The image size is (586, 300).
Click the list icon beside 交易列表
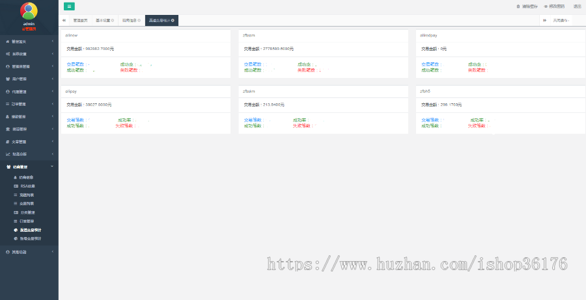(x=16, y=203)
